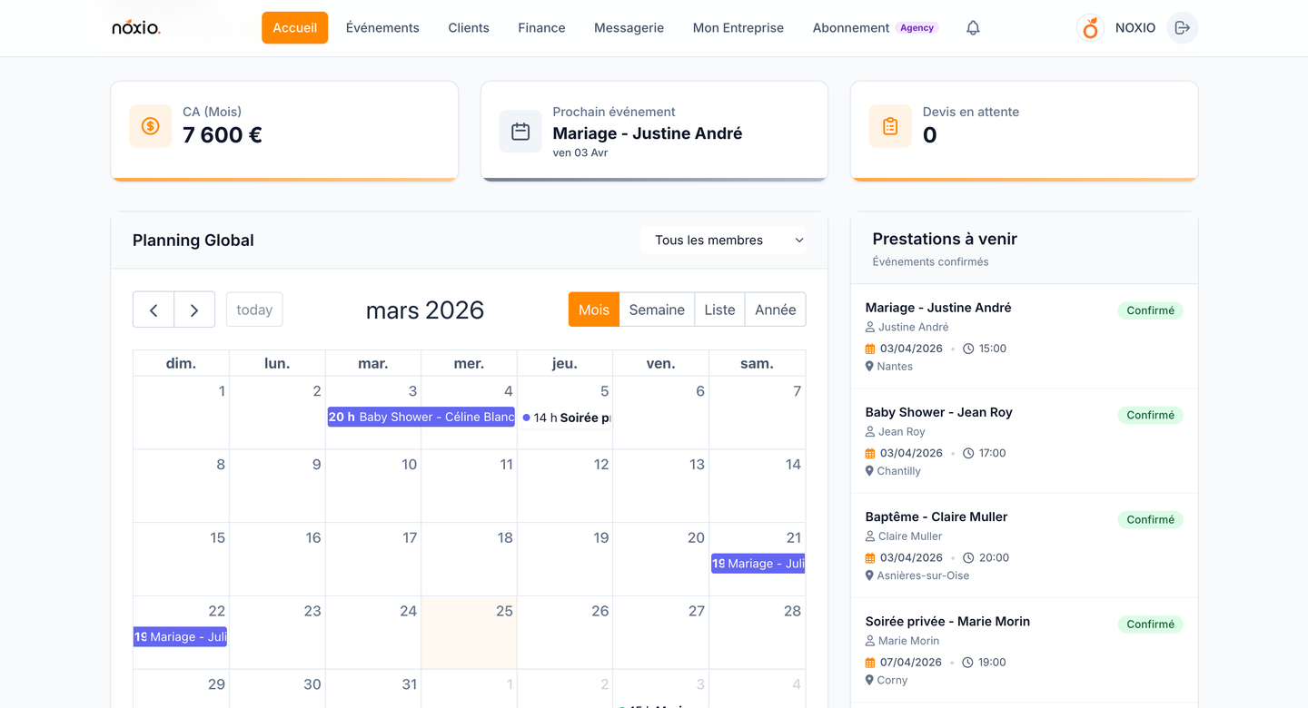Open the Événements menu item

382,27
